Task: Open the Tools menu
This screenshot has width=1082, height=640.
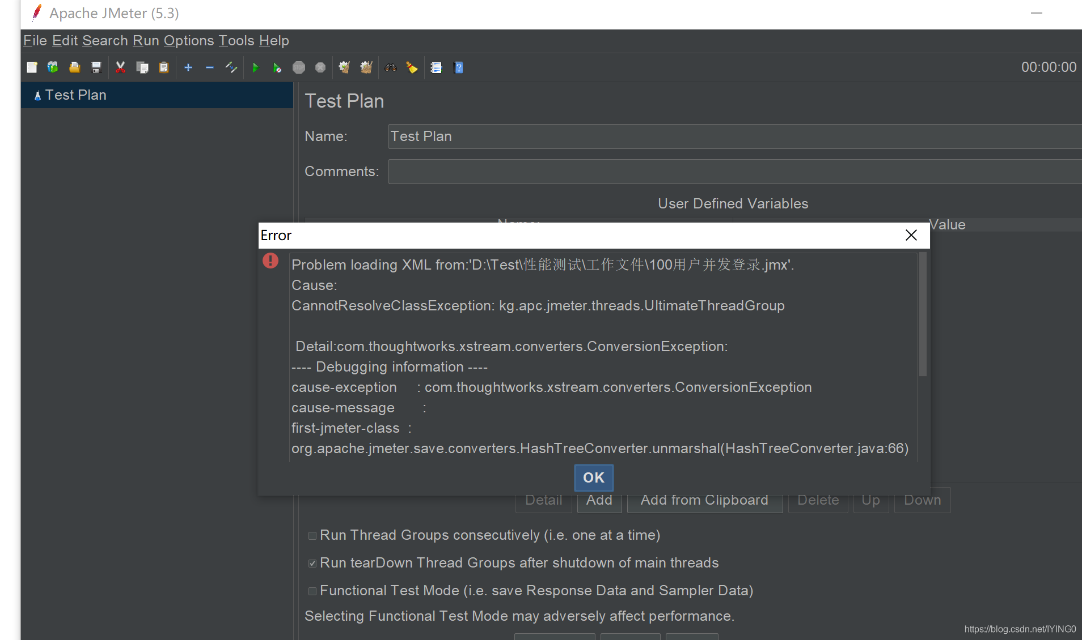Action: 236,41
